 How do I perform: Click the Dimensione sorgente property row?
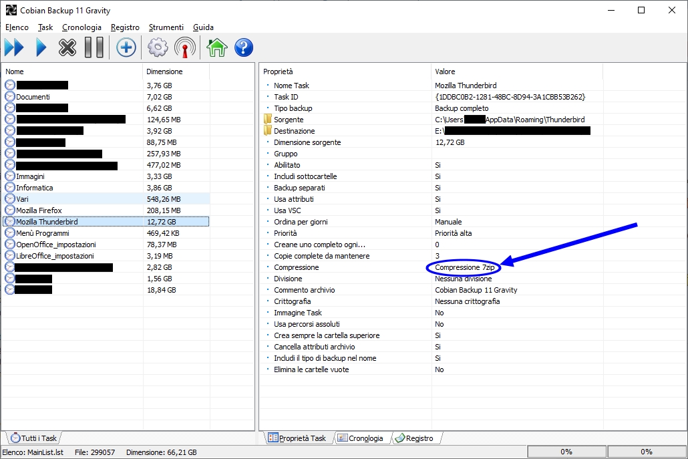click(307, 142)
